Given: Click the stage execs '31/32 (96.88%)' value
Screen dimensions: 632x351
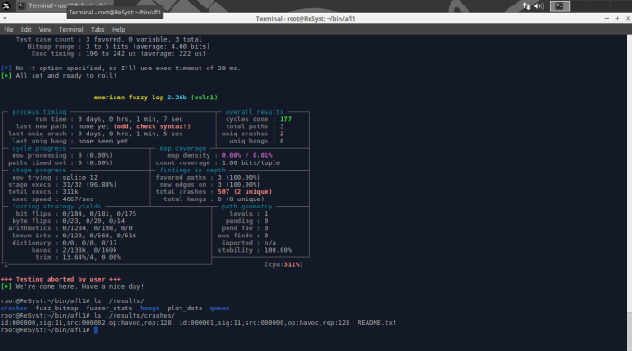Looking at the screenshot, I should pyautogui.click(x=89, y=185).
